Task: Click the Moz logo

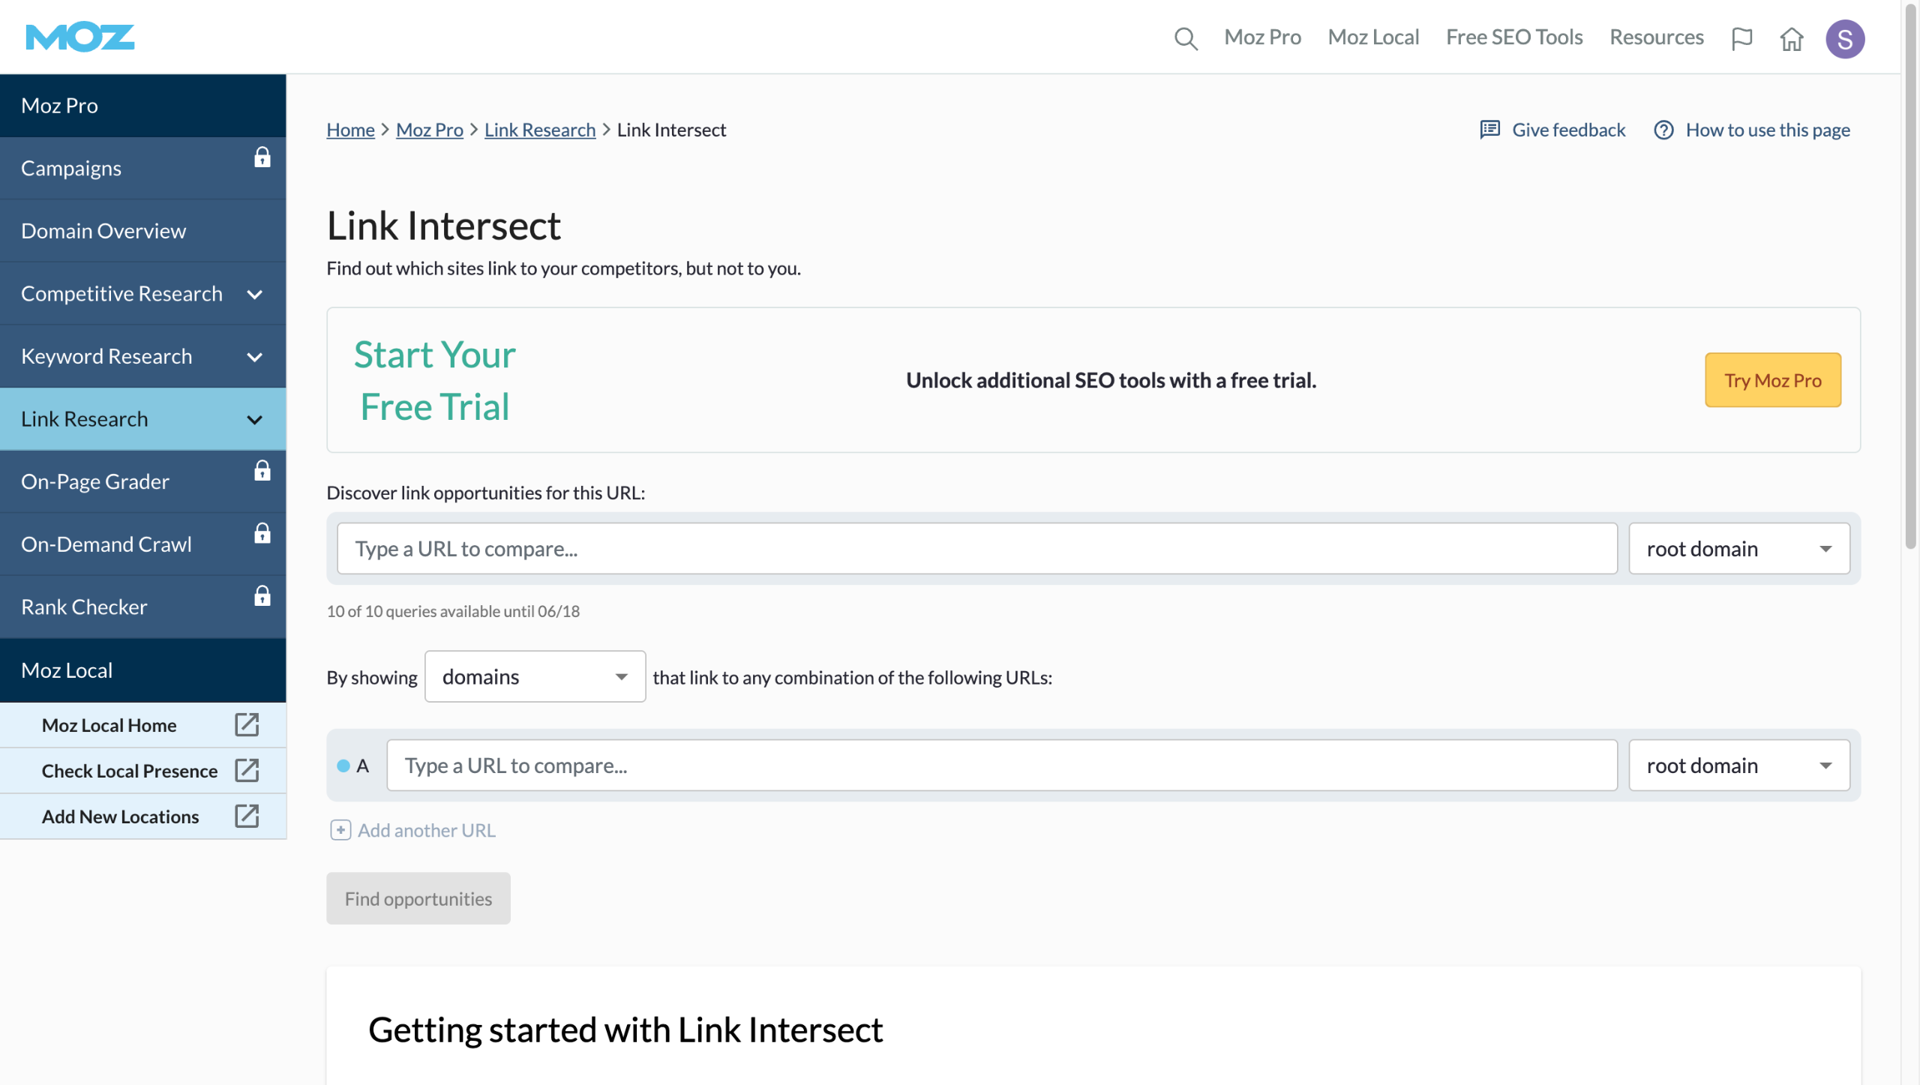Action: click(80, 37)
